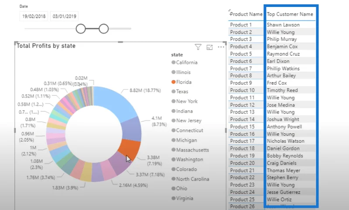Click the state legend title
The width and height of the screenshot is (349, 210).
[x=177, y=55]
